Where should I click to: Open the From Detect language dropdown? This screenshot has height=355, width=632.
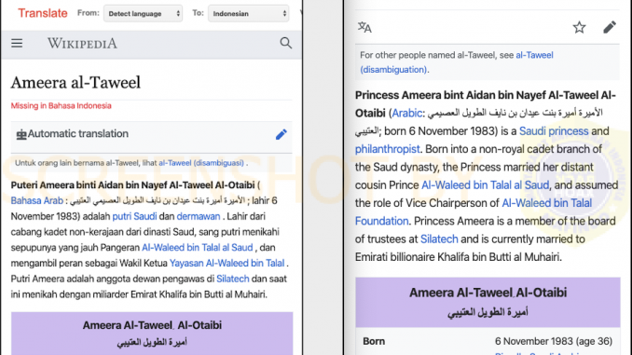(x=143, y=13)
